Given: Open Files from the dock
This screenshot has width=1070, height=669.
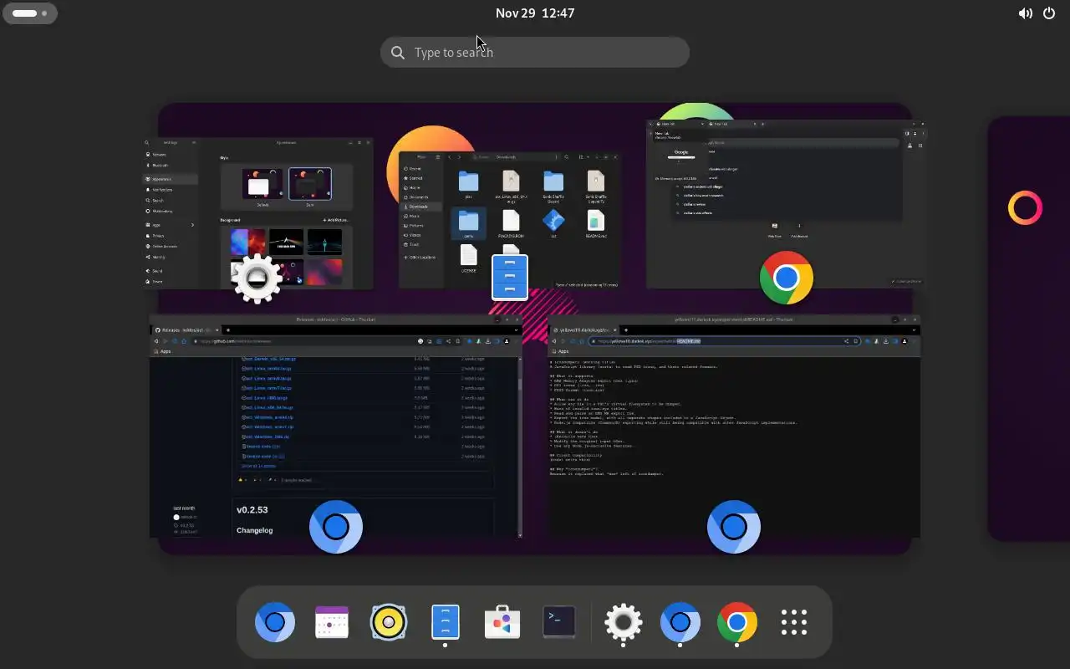Looking at the screenshot, I should point(446,622).
